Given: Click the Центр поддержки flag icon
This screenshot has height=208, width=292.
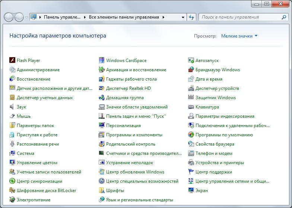Looking at the screenshot, I should click(x=191, y=172).
